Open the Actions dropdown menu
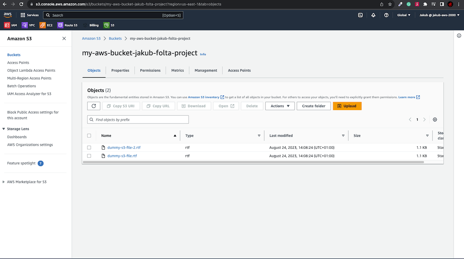Screen dimensions: 464x259 click(x=280, y=106)
